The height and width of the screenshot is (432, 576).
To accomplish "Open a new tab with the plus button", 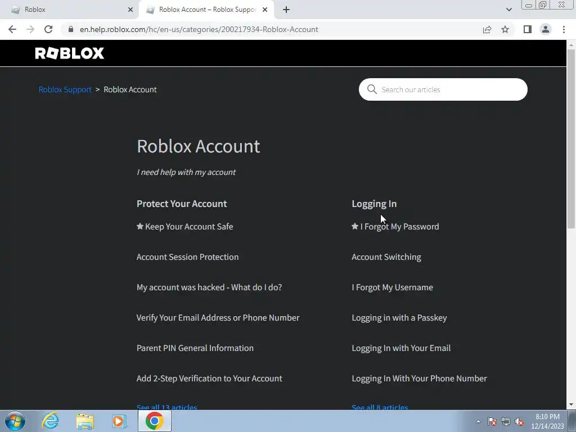I will [x=286, y=10].
